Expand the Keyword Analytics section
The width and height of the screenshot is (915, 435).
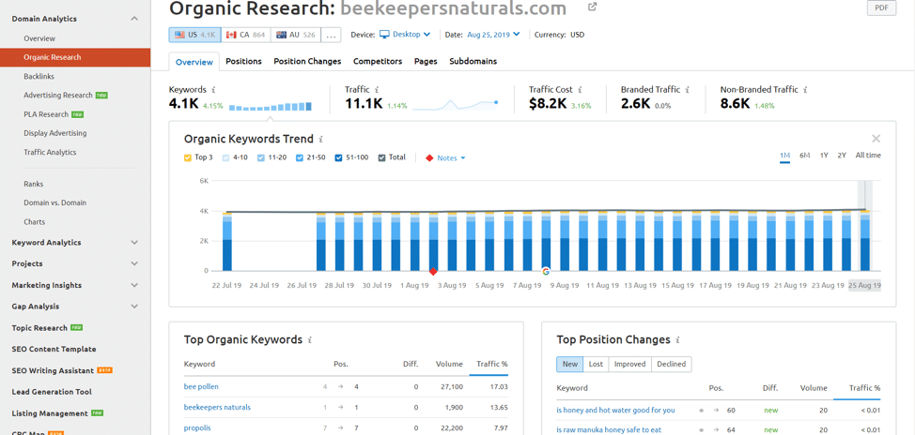click(x=134, y=242)
